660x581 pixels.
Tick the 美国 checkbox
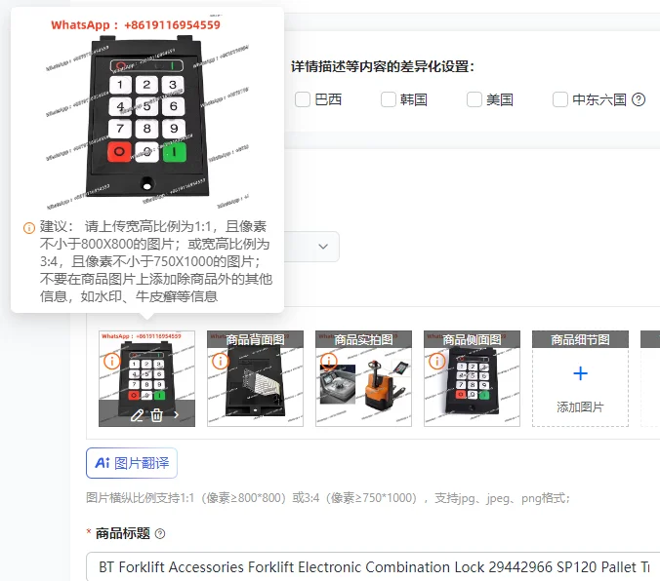pyautogui.click(x=474, y=99)
